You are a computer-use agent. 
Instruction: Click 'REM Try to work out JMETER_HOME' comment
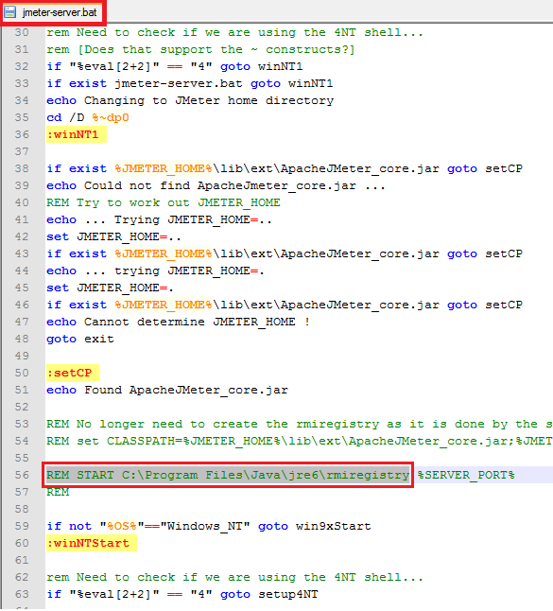pos(164,202)
